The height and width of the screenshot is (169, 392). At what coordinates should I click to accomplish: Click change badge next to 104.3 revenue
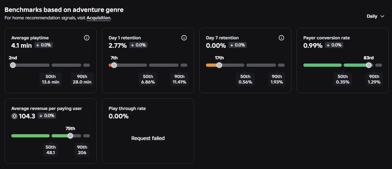pos(46,116)
